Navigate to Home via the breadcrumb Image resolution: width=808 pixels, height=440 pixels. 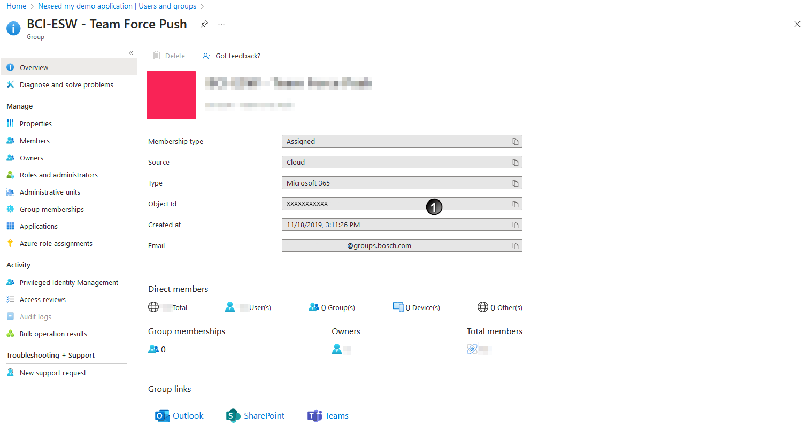[16, 6]
